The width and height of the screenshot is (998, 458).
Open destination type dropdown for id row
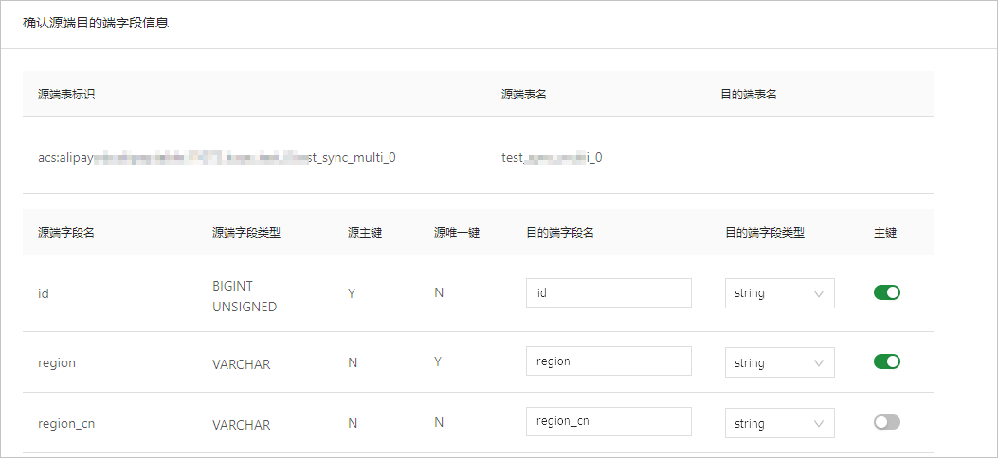(x=780, y=293)
